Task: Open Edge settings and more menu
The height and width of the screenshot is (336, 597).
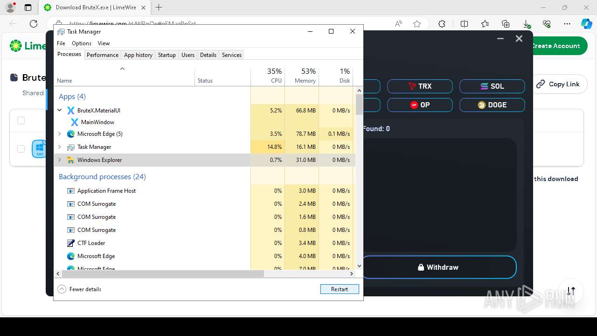Action: (567, 24)
